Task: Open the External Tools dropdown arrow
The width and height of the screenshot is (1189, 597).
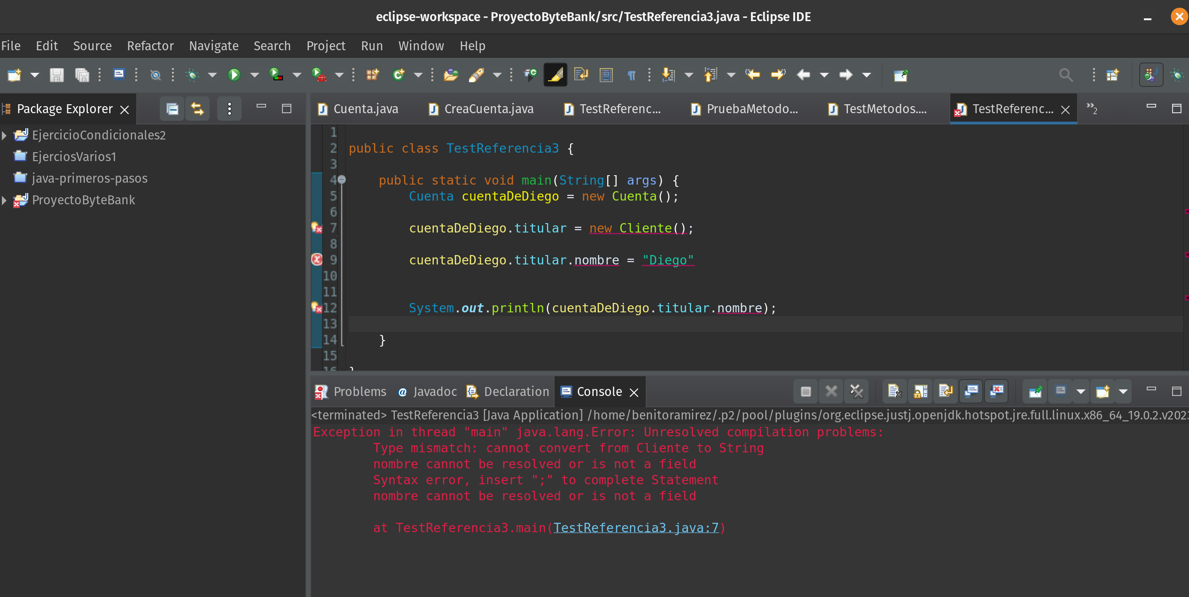Action: (339, 75)
